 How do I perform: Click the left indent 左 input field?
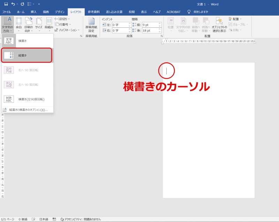pyautogui.click(x=120, y=25)
